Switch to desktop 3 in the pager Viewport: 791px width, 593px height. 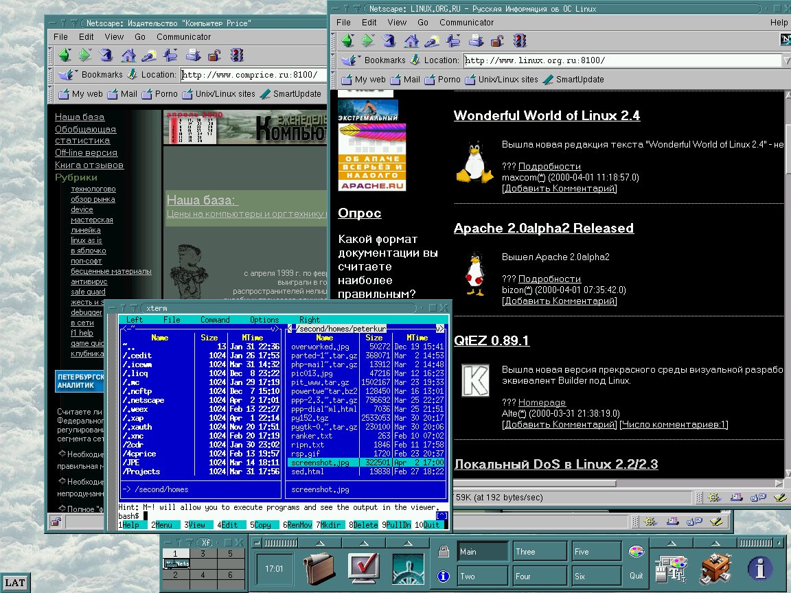(203, 553)
